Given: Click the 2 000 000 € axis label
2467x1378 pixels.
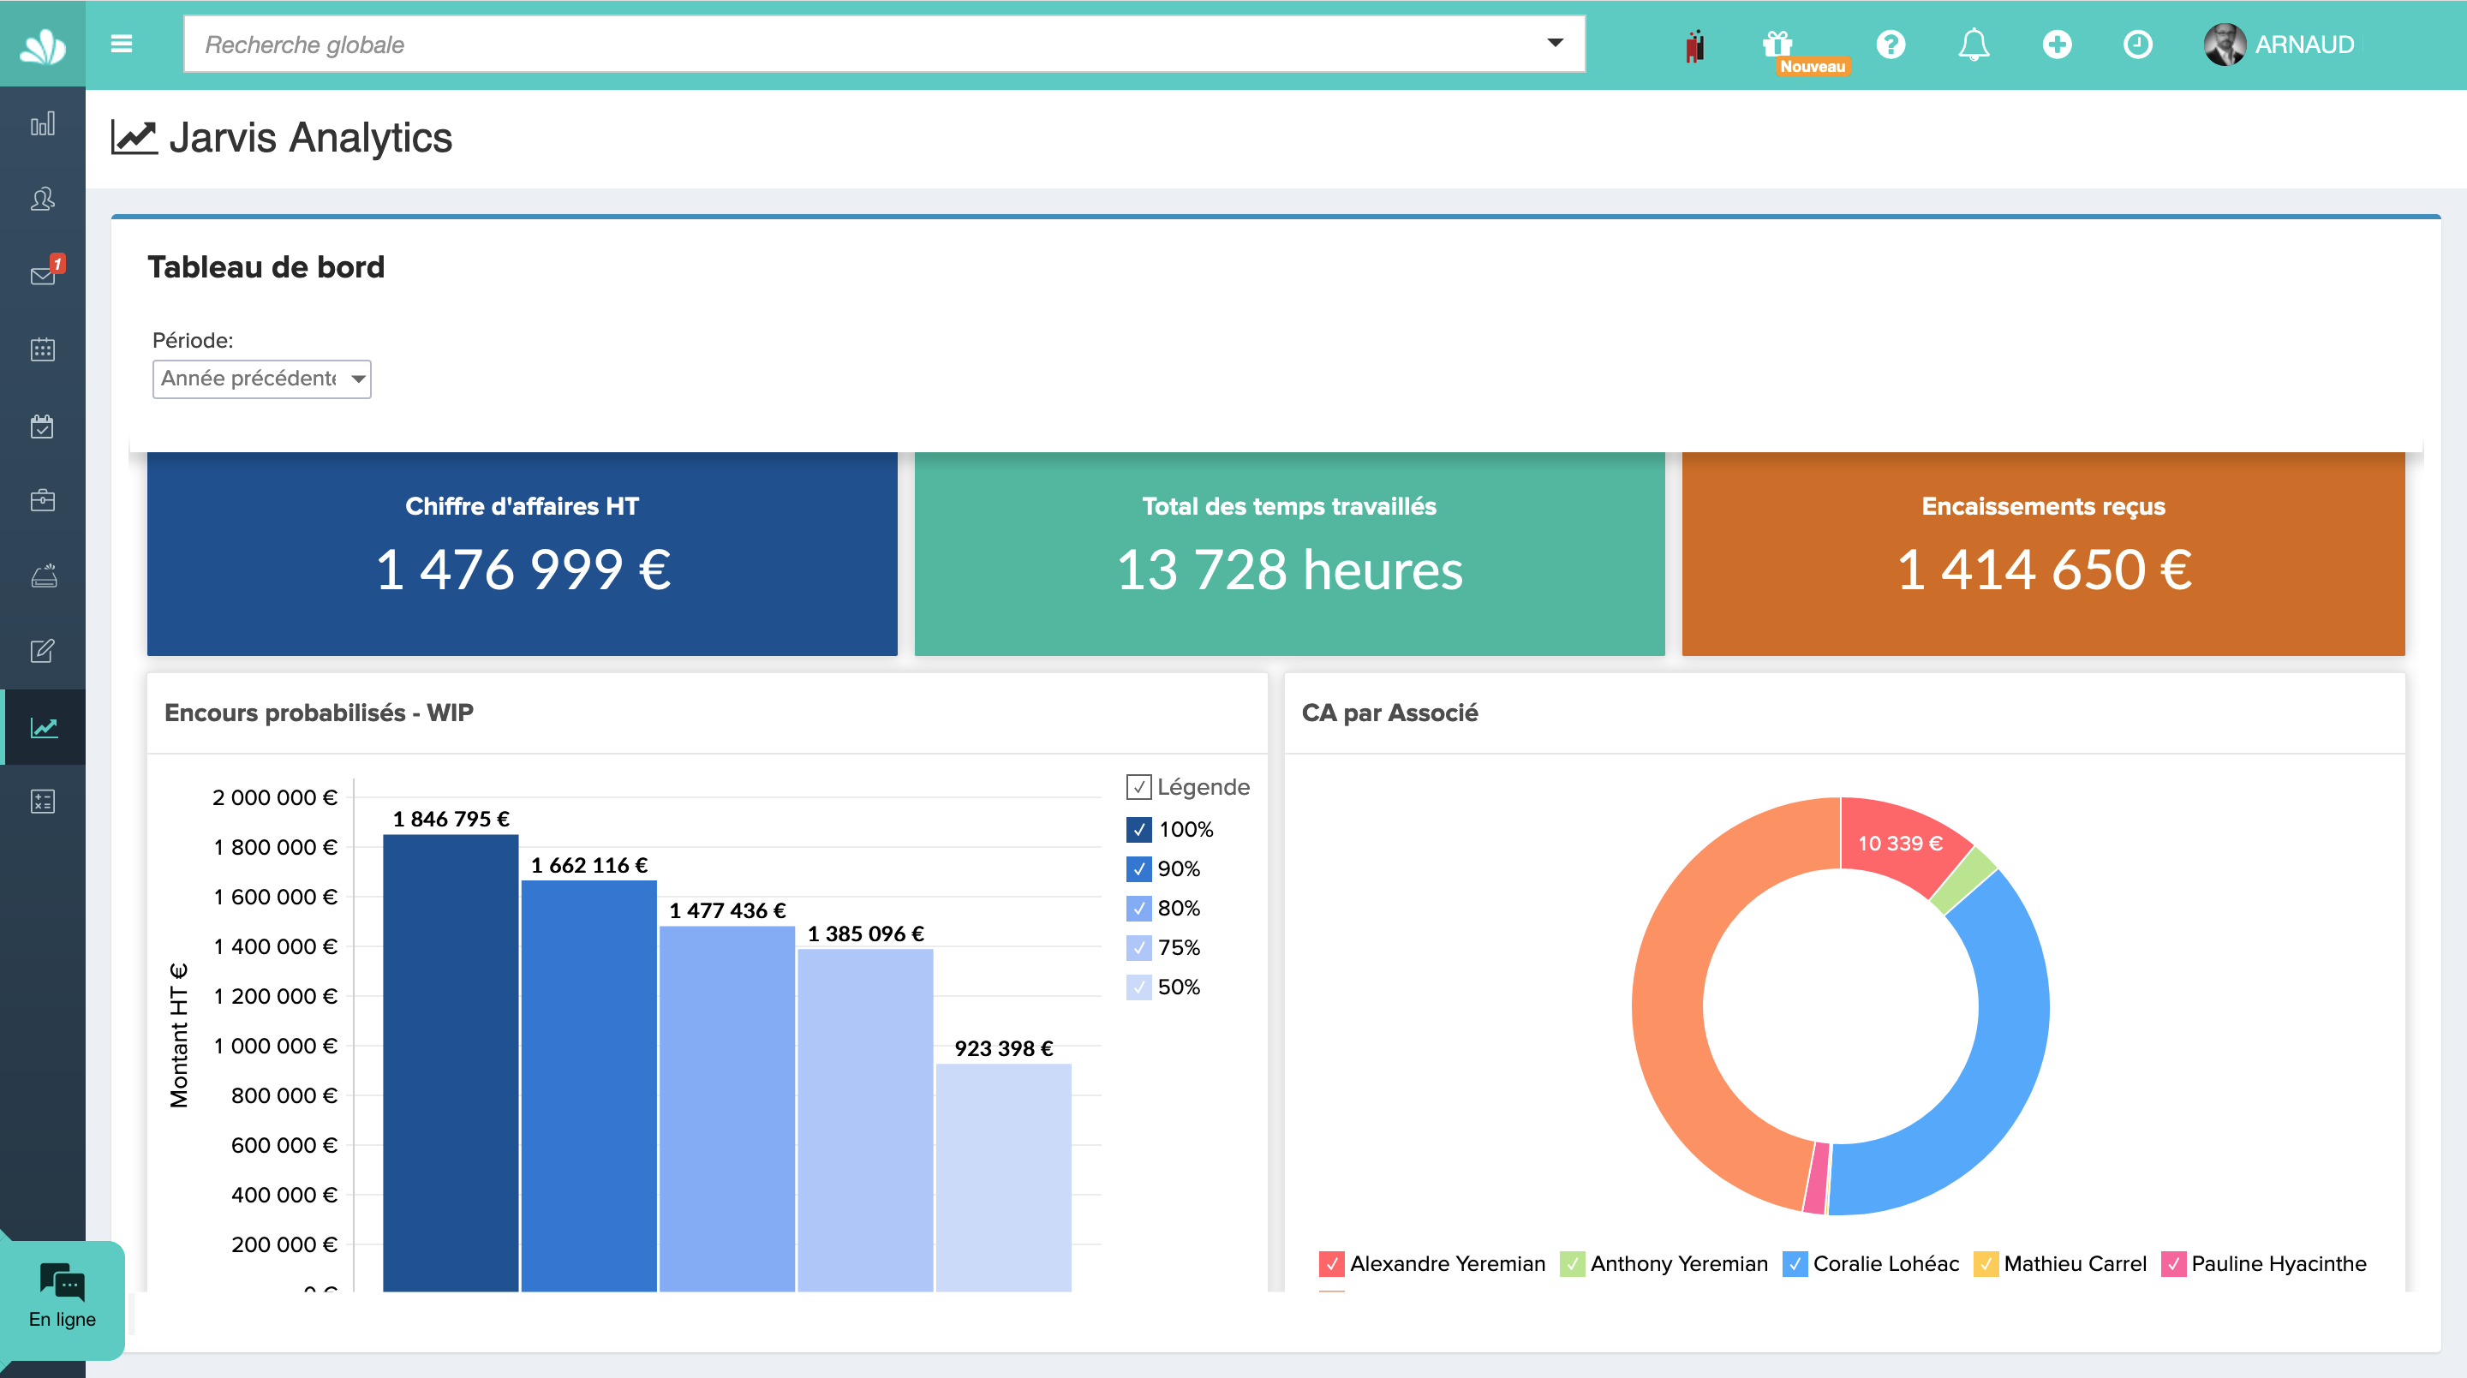Looking at the screenshot, I should (x=275, y=797).
